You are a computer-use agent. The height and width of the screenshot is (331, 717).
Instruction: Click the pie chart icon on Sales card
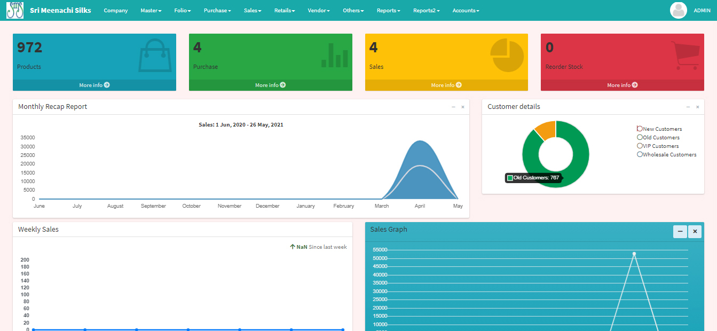(x=507, y=55)
